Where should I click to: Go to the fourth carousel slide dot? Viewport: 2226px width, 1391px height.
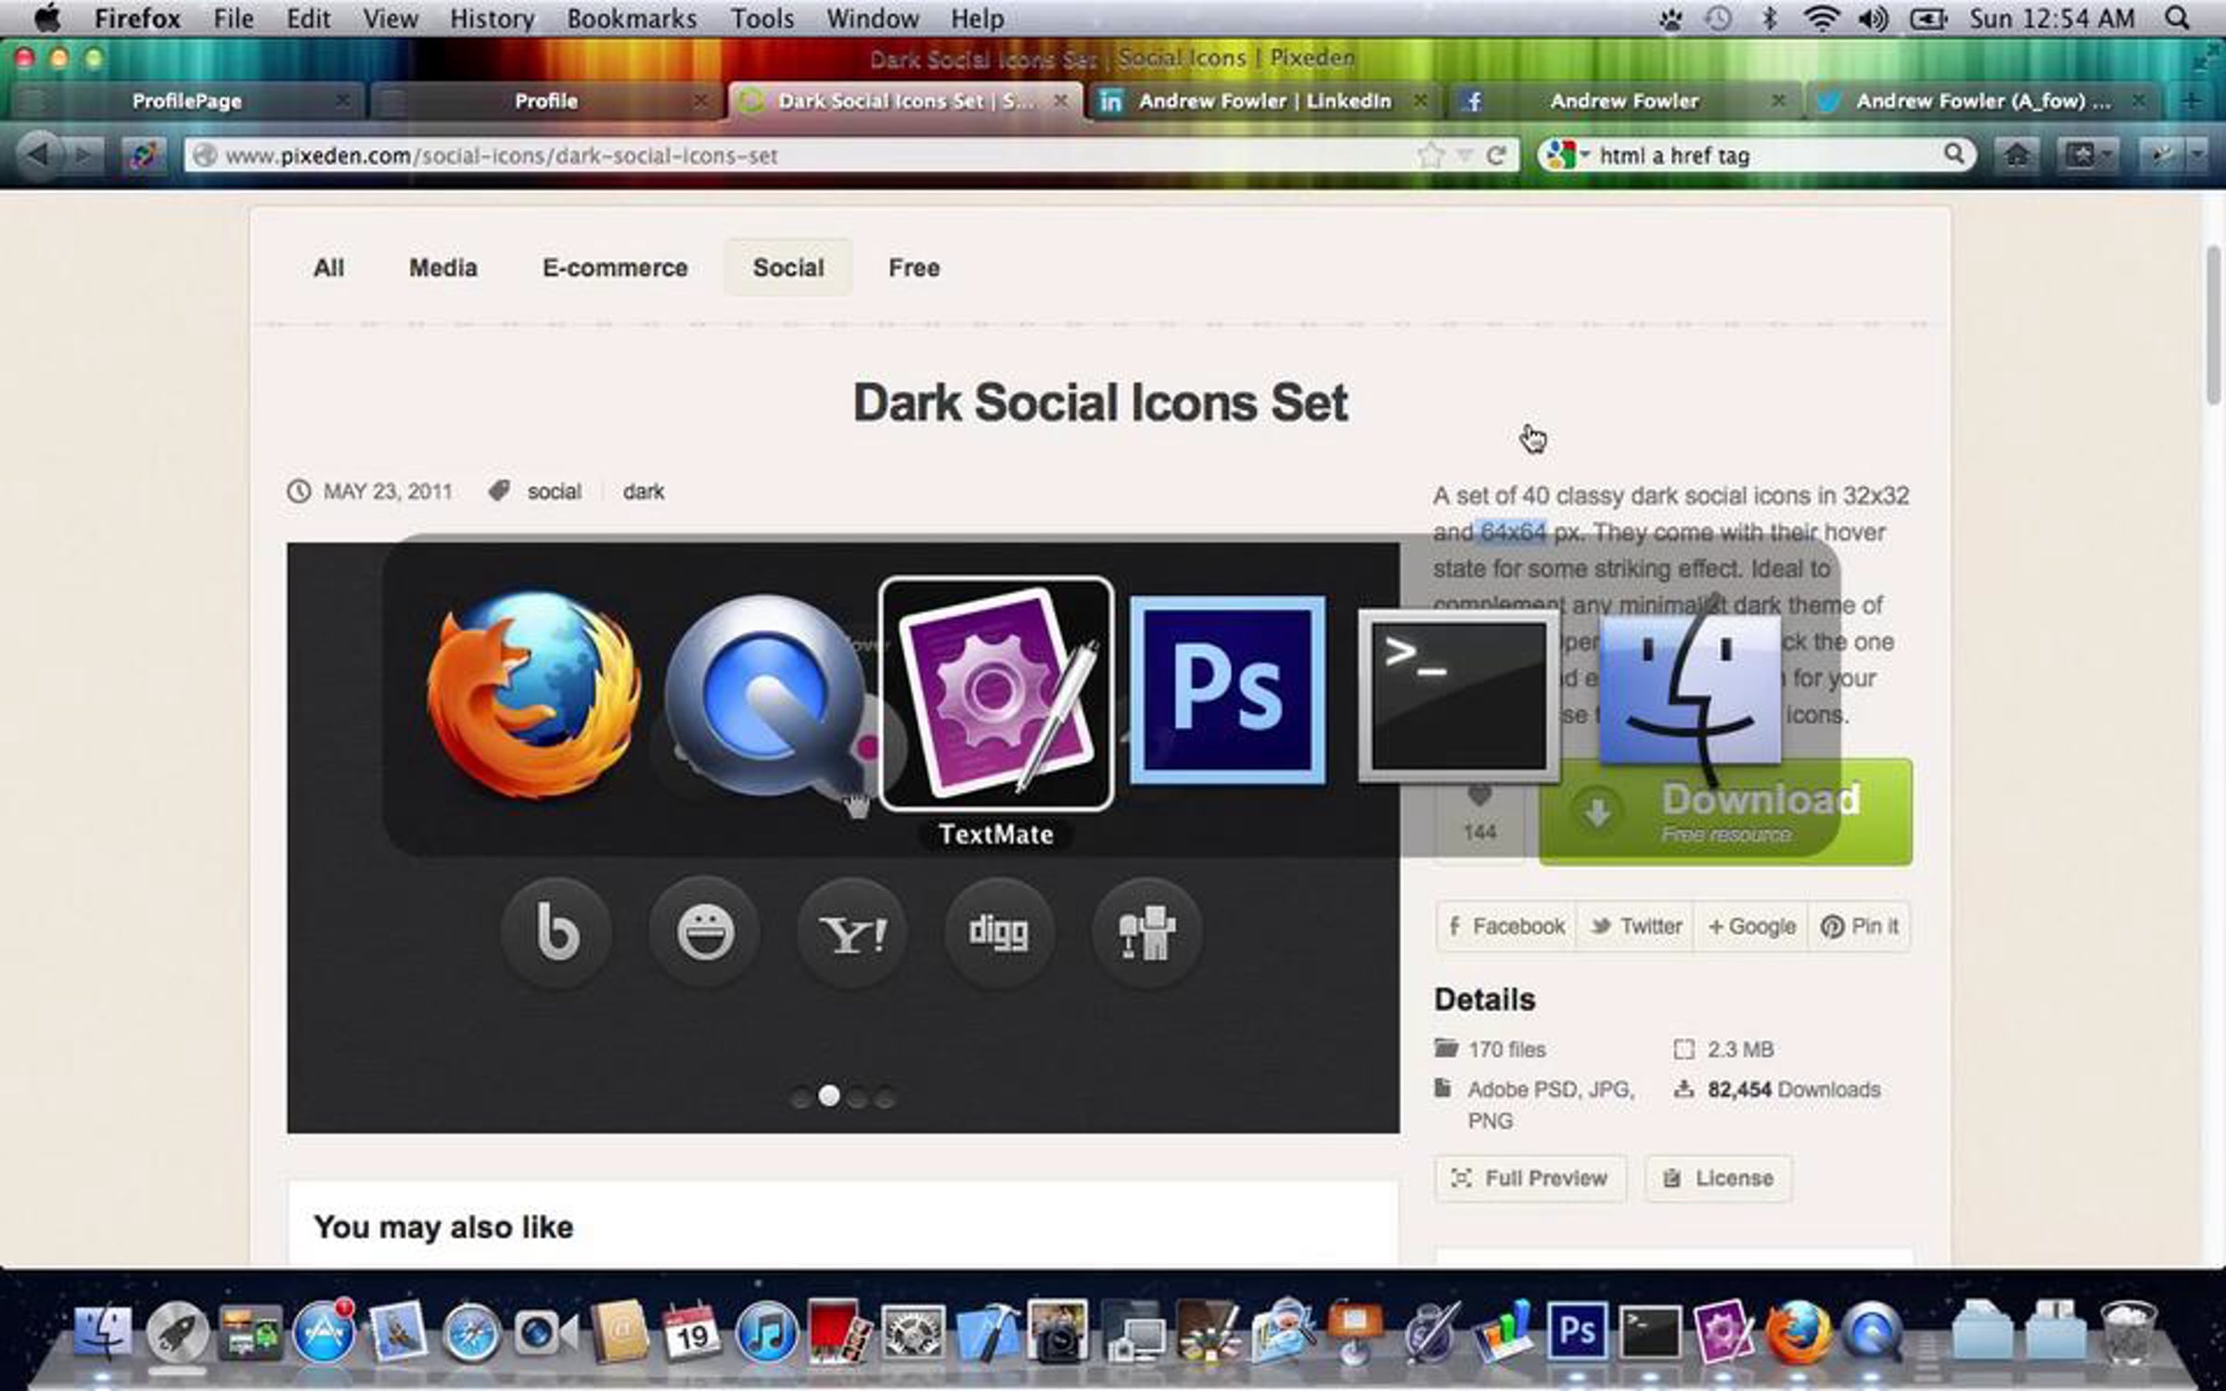886,1098
